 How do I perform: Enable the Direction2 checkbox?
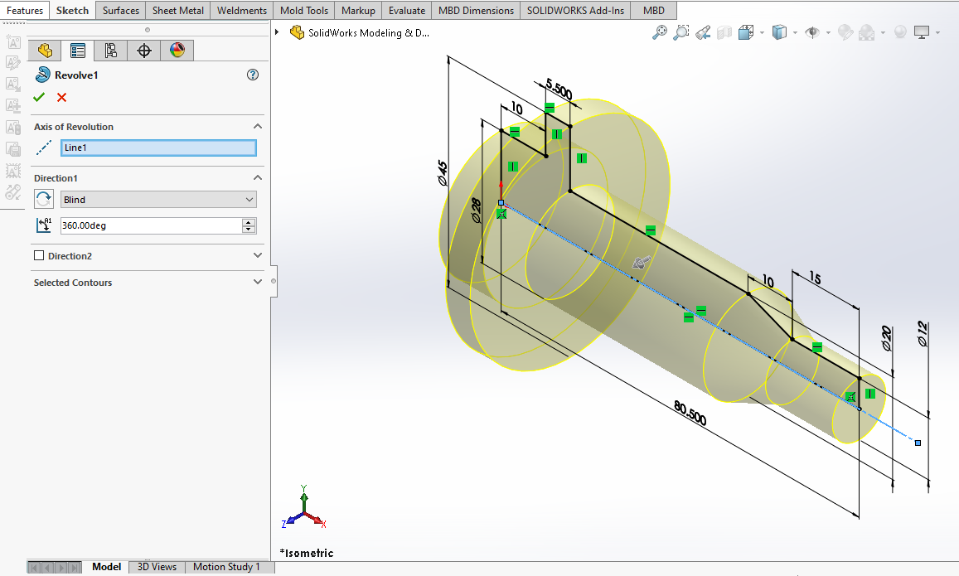(39, 256)
